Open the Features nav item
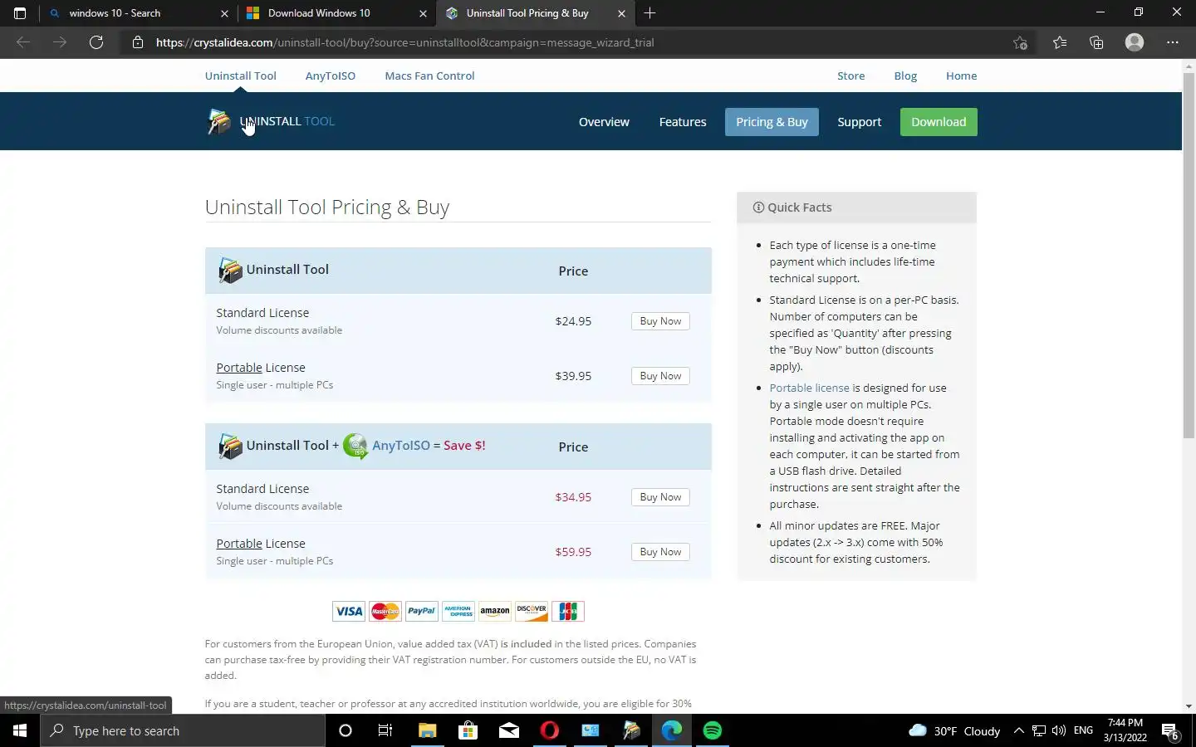Viewport: 1196px width, 747px height. click(x=683, y=122)
